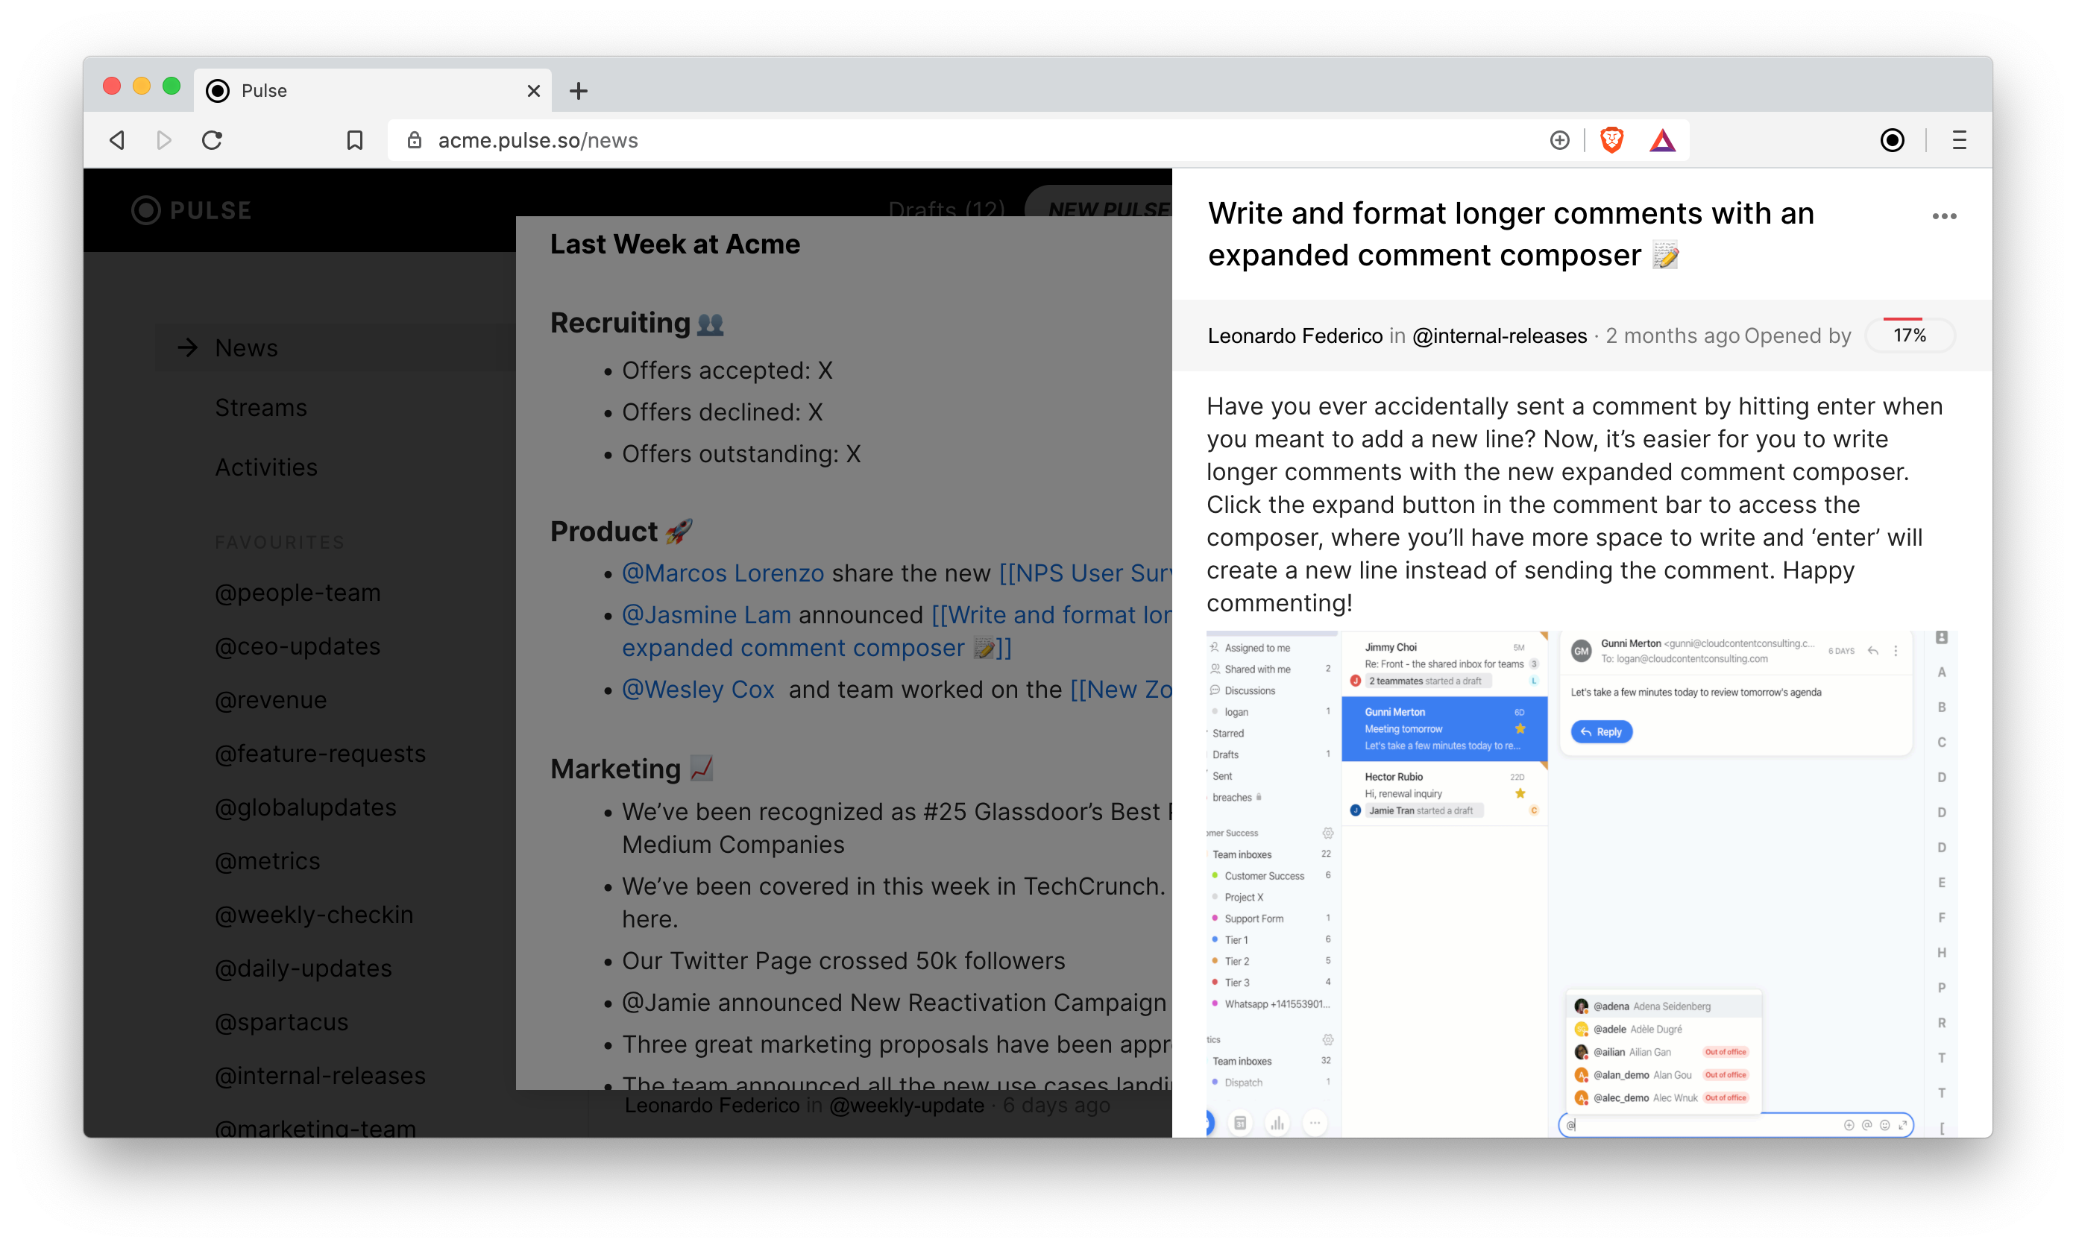
Task: Open Streams in the sidebar
Action: pyautogui.click(x=261, y=407)
